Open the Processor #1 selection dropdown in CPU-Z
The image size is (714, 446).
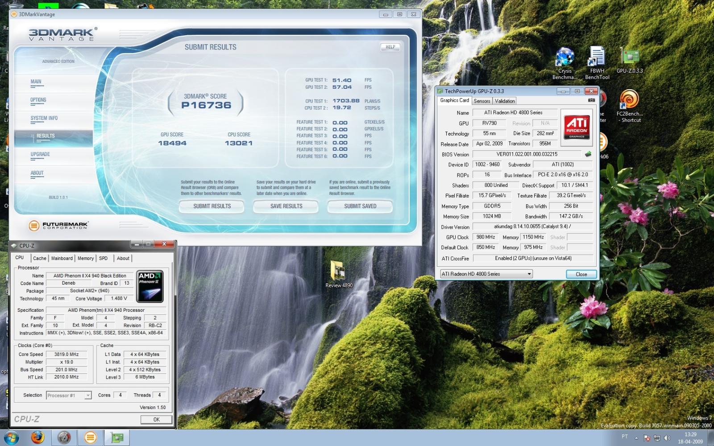pos(69,395)
